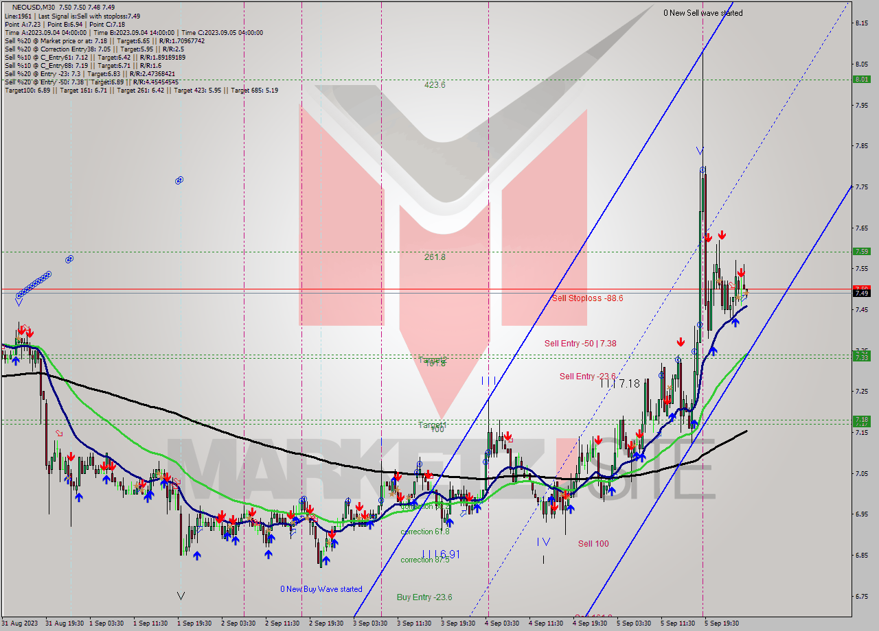Click the 7.05 price axis value
879x631 pixels.
click(x=863, y=473)
